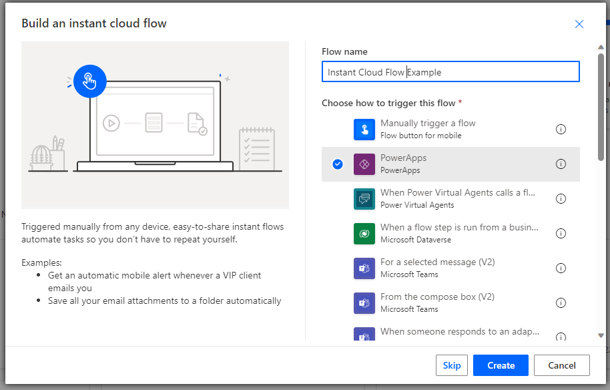Click the Flow name text field
Viewport: 610px width, 390px height.
tap(450, 72)
